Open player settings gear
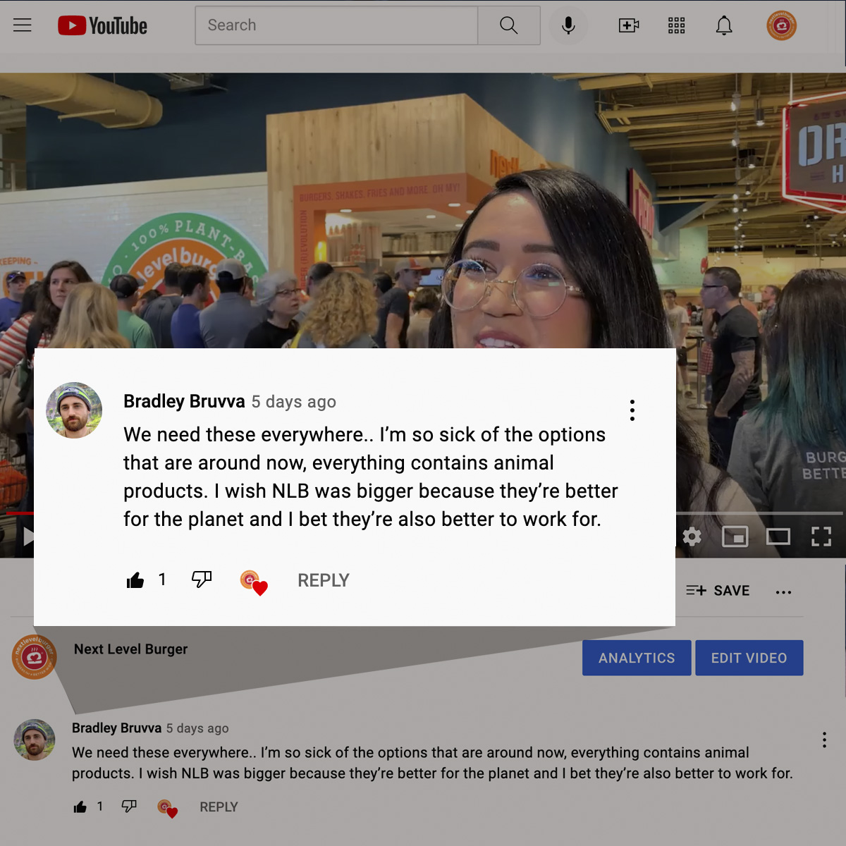 pos(692,537)
